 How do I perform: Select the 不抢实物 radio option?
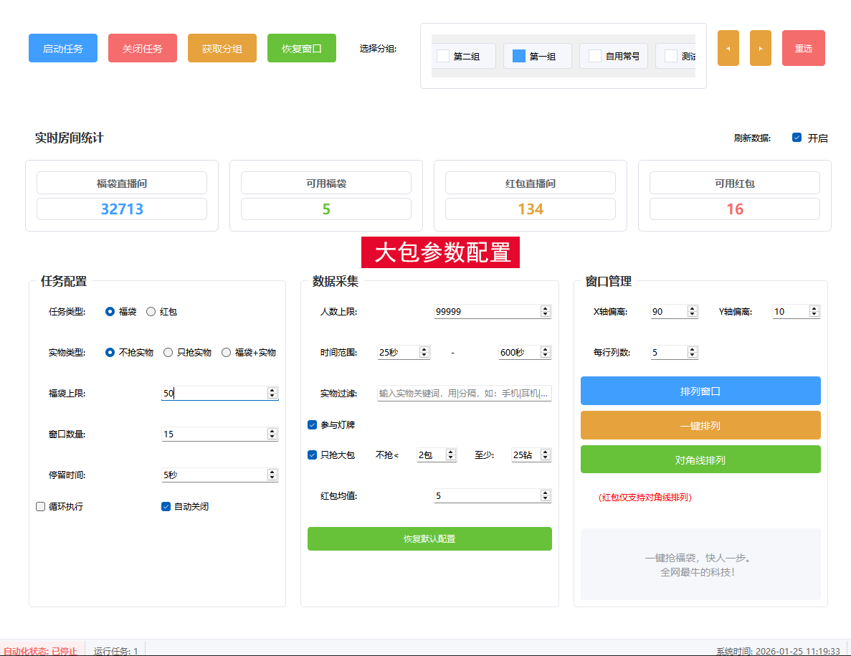[x=110, y=353]
